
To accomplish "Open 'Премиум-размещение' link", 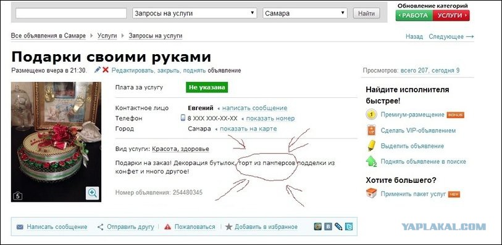I will (x=412, y=114).
